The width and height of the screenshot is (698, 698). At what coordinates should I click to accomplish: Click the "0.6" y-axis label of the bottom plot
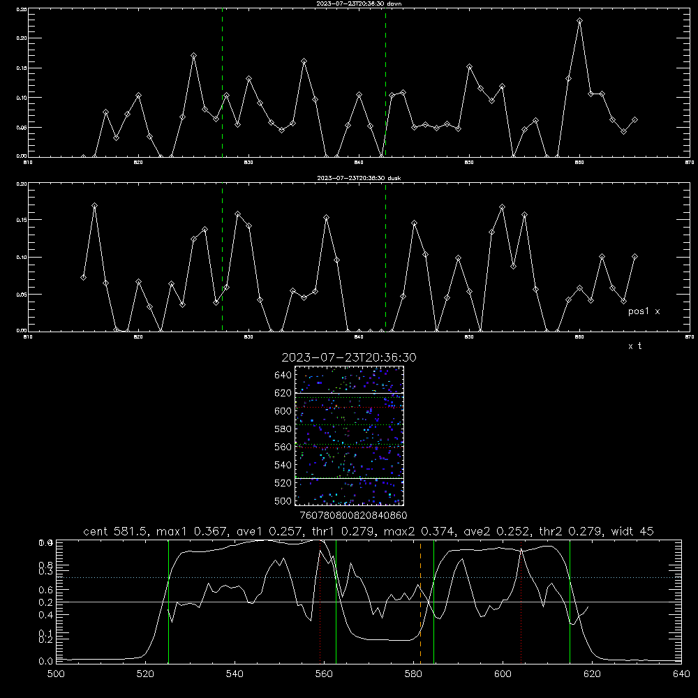point(46,590)
